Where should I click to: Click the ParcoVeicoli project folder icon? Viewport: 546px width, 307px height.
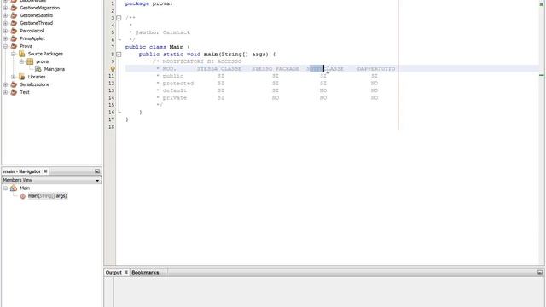[14, 31]
